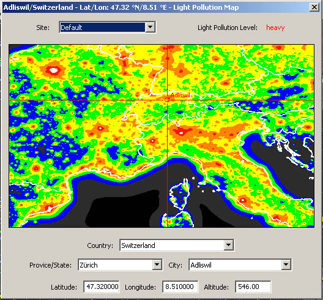
Task: Open the Site dropdown arrow
Action: 150,27
